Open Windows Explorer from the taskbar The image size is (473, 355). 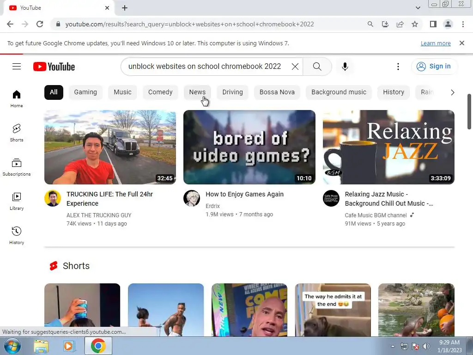41,346
